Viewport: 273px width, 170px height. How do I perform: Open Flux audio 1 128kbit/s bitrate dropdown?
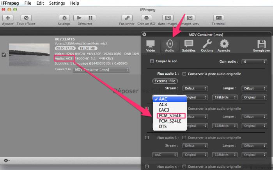coord(225,97)
